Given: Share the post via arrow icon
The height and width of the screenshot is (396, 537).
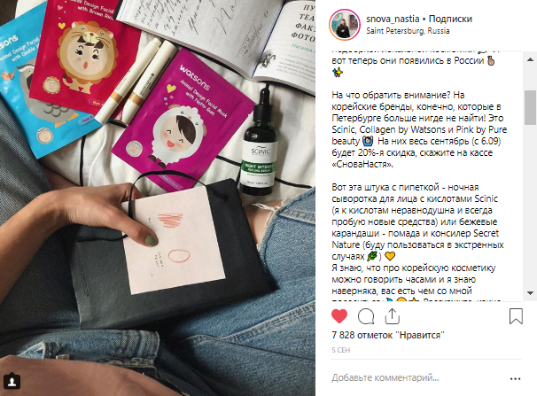Looking at the screenshot, I should [393, 316].
